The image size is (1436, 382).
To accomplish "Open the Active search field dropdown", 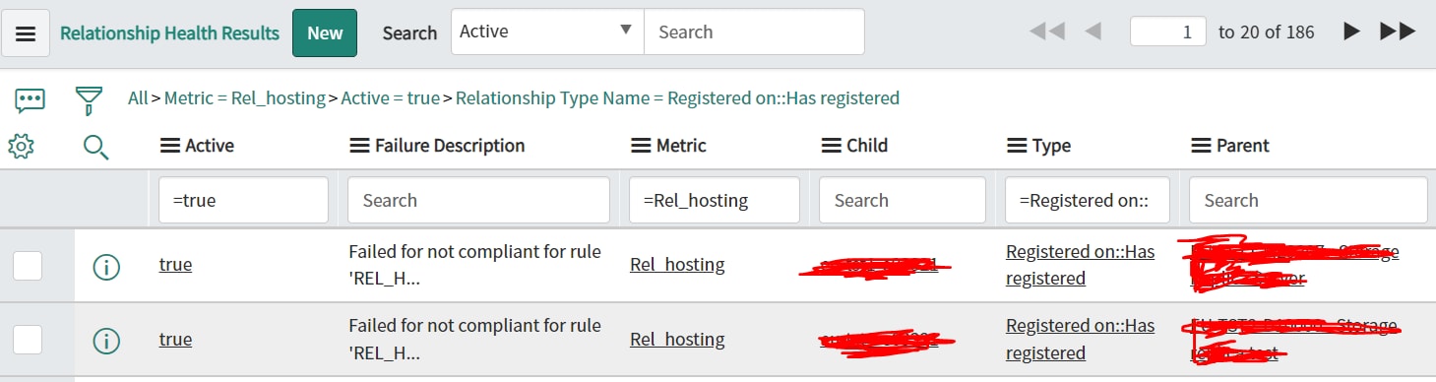I will point(547,32).
